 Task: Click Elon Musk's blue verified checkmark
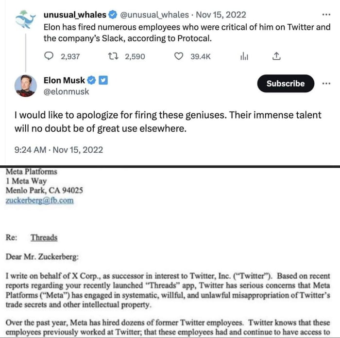91,80
